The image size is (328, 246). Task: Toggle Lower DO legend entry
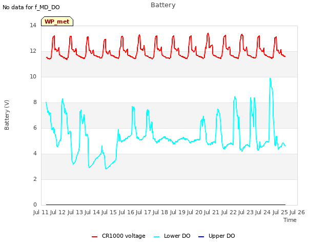coord(172,236)
